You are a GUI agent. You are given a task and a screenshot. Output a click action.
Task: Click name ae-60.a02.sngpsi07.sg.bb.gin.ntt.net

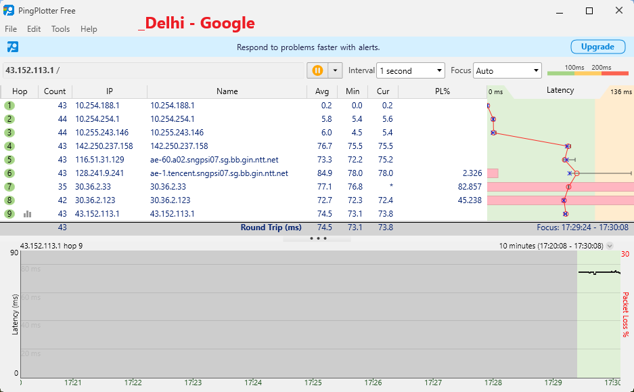pos(214,160)
